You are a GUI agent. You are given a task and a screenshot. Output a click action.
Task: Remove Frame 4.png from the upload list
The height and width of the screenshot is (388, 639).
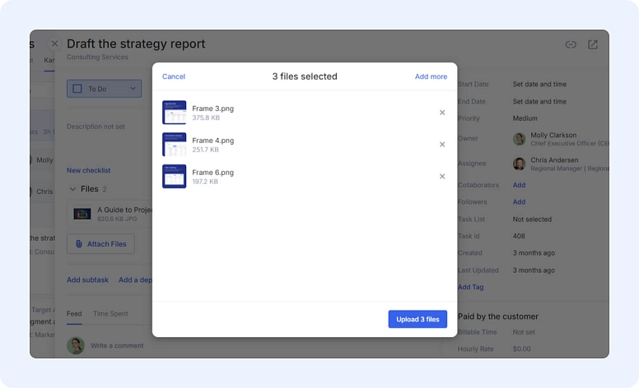point(442,145)
